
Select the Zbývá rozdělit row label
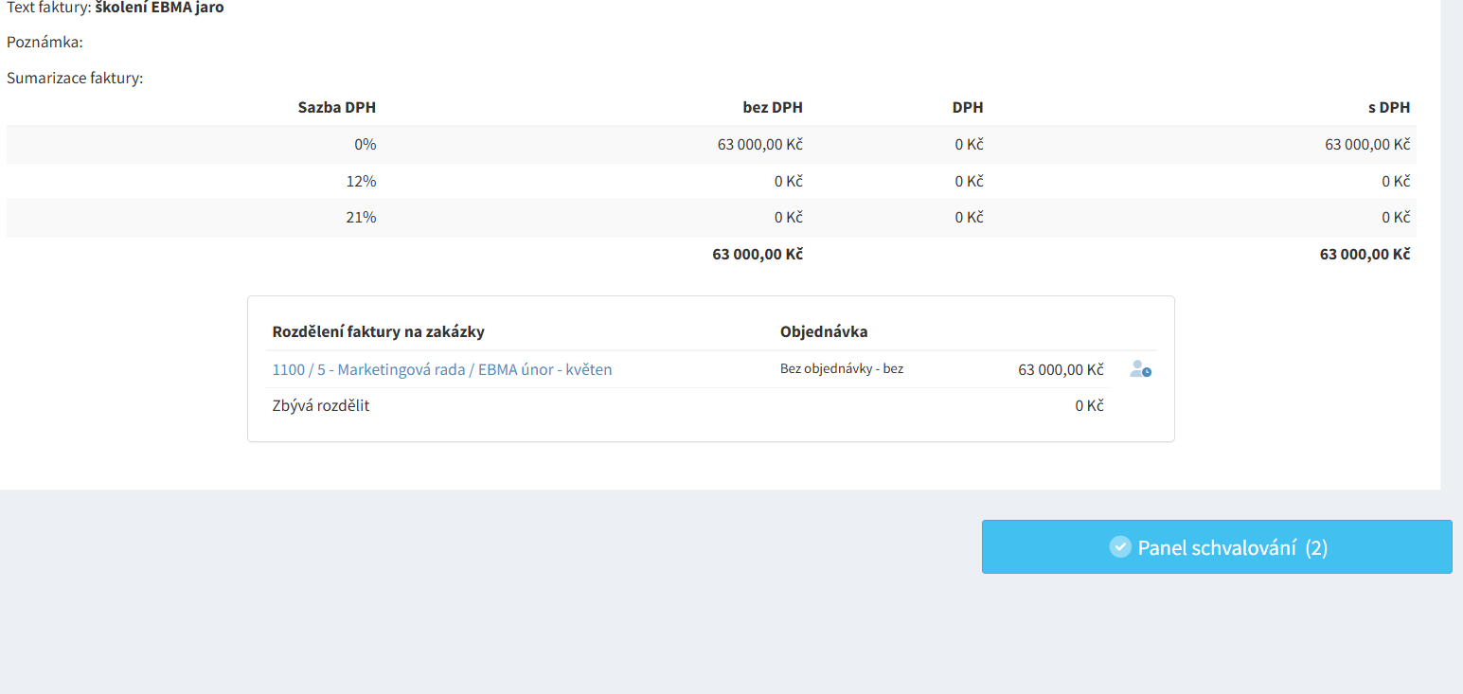(x=320, y=406)
